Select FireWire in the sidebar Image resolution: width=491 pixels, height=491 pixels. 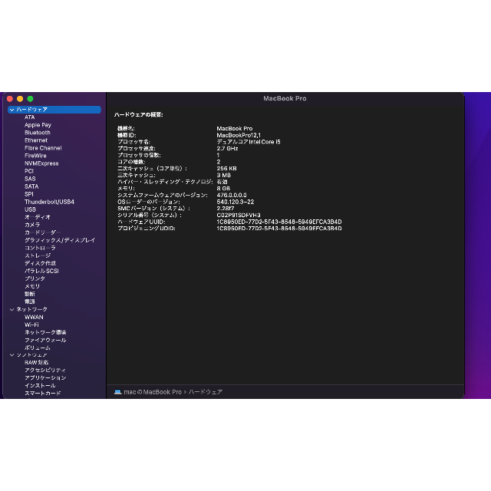[x=35, y=156]
